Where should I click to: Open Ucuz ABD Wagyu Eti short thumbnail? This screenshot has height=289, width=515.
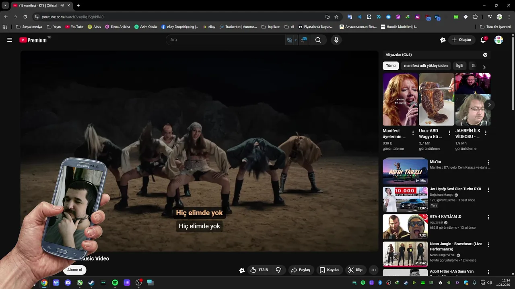pyautogui.click(x=437, y=99)
